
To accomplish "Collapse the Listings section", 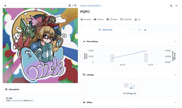I will point(176,75).
